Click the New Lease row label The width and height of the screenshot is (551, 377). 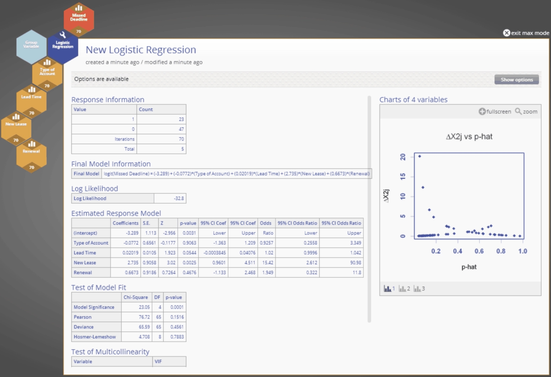click(91, 262)
